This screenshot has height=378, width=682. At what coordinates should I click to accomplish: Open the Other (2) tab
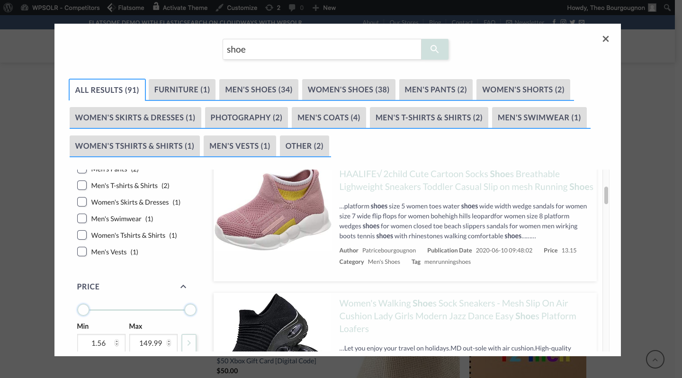[305, 146]
